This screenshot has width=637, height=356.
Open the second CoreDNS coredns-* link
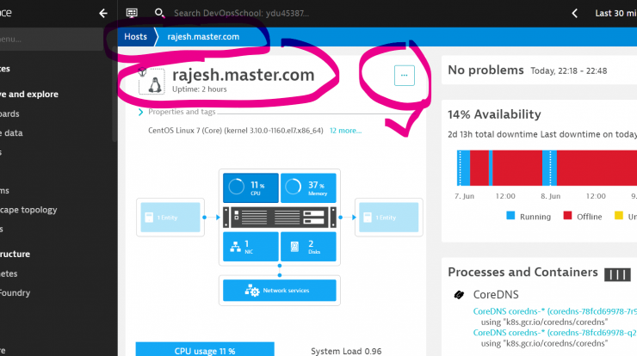point(555,333)
